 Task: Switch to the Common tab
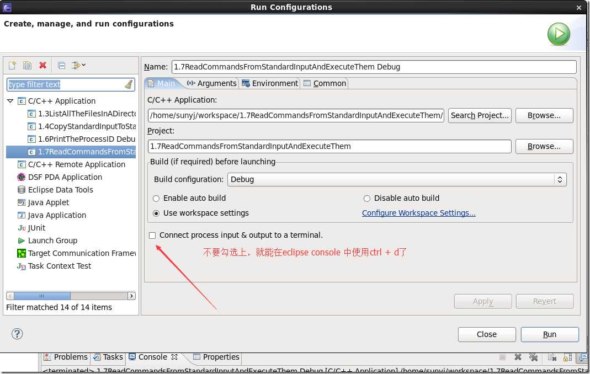coord(325,83)
